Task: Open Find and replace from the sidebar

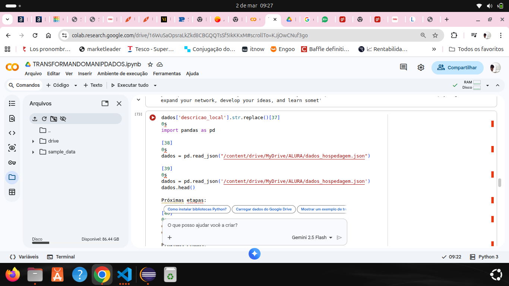Action: [12, 118]
